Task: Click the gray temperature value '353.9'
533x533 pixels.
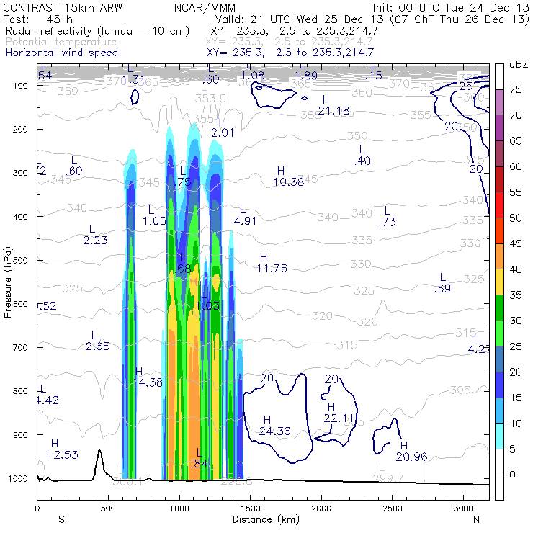Action: (210, 99)
